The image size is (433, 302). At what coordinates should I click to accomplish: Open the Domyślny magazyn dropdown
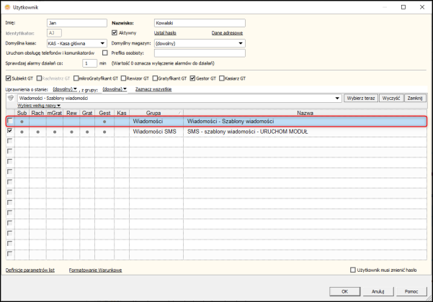(x=241, y=43)
